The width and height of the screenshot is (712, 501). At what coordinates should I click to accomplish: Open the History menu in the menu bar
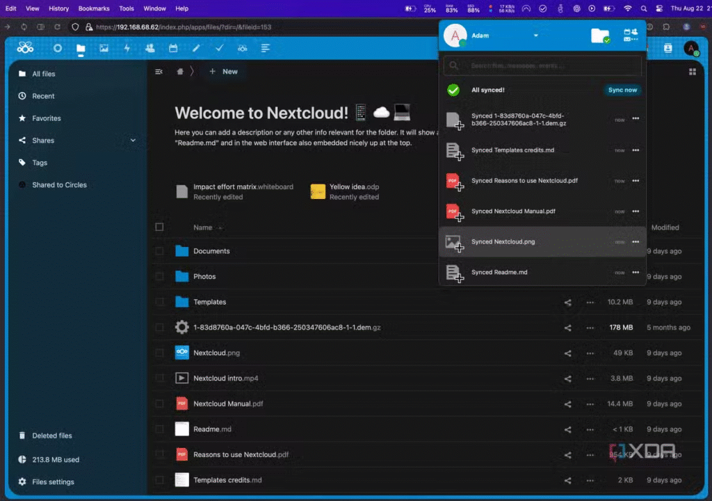click(59, 8)
